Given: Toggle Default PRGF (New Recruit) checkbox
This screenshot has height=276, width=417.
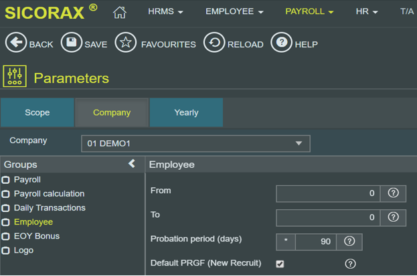Looking at the screenshot, I should pyautogui.click(x=280, y=263).
